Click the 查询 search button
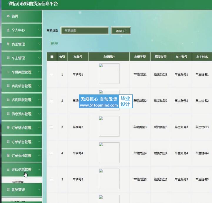Viewport: 212px width, 203px height. 121,31
